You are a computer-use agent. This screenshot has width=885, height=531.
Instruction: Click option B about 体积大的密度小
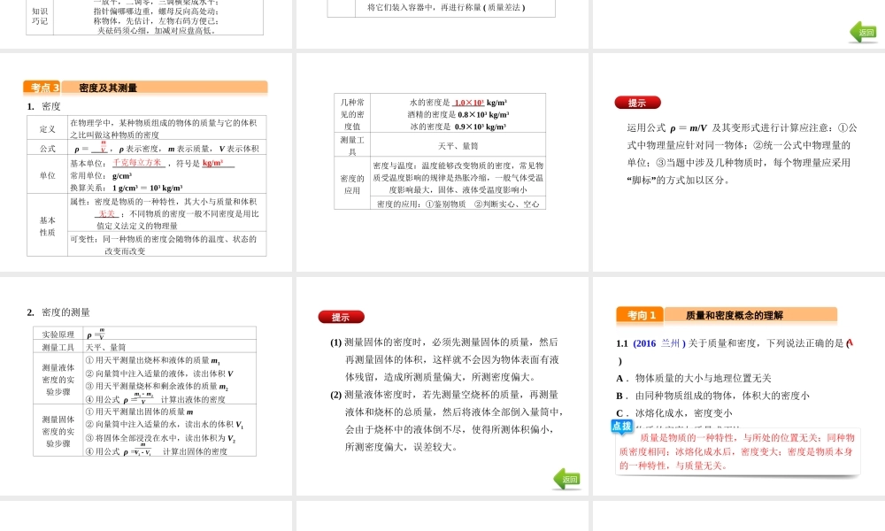pos(712,396)
